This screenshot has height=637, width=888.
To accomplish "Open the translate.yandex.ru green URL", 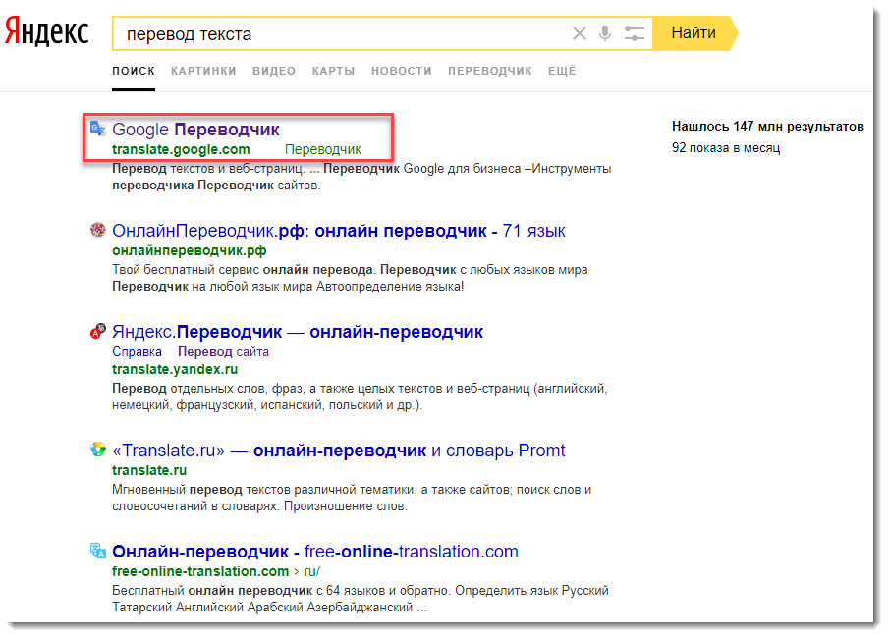I will tap(175, 369).
